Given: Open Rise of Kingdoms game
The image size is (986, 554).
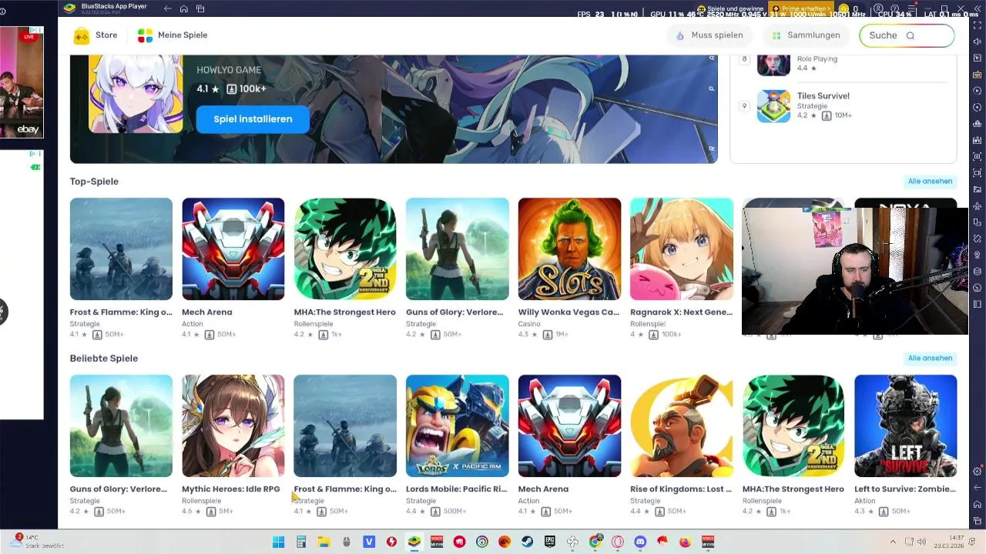Looking at the screenshot, I should [681, 426].
